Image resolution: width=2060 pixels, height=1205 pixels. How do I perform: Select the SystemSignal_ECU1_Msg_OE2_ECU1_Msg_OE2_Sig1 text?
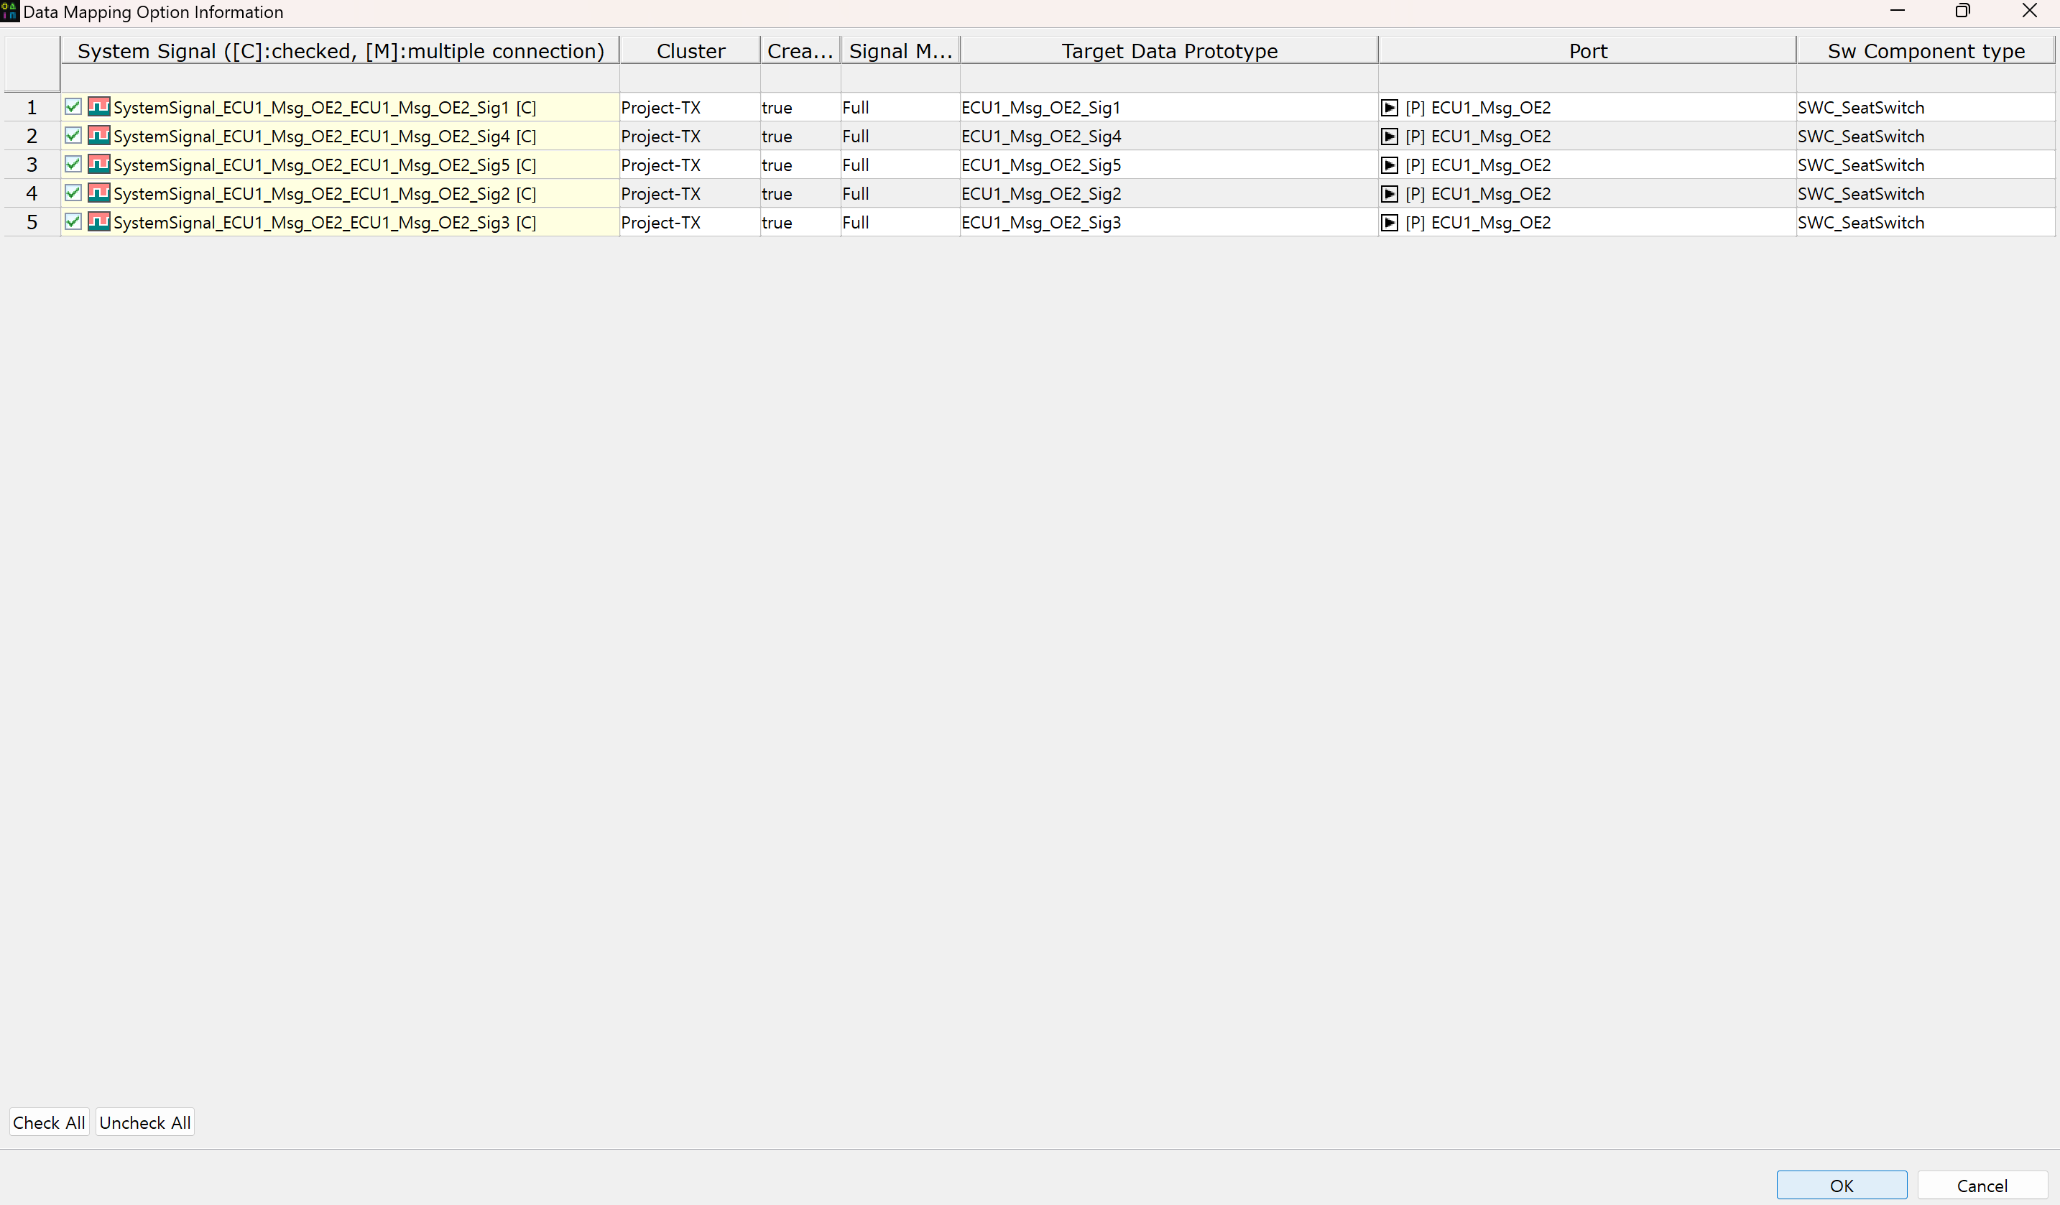pos(311,108)
